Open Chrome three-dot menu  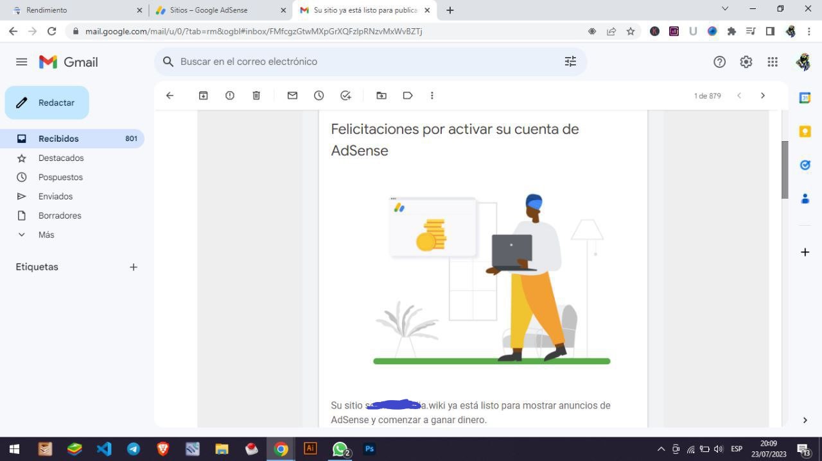809,31
